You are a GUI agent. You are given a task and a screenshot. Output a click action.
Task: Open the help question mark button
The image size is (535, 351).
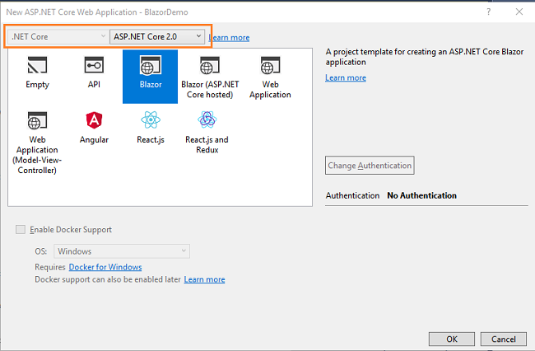point(489,12)
